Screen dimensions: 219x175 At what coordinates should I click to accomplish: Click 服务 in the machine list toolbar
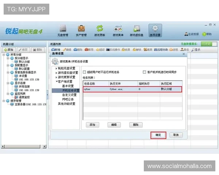(x=185, y=50)
